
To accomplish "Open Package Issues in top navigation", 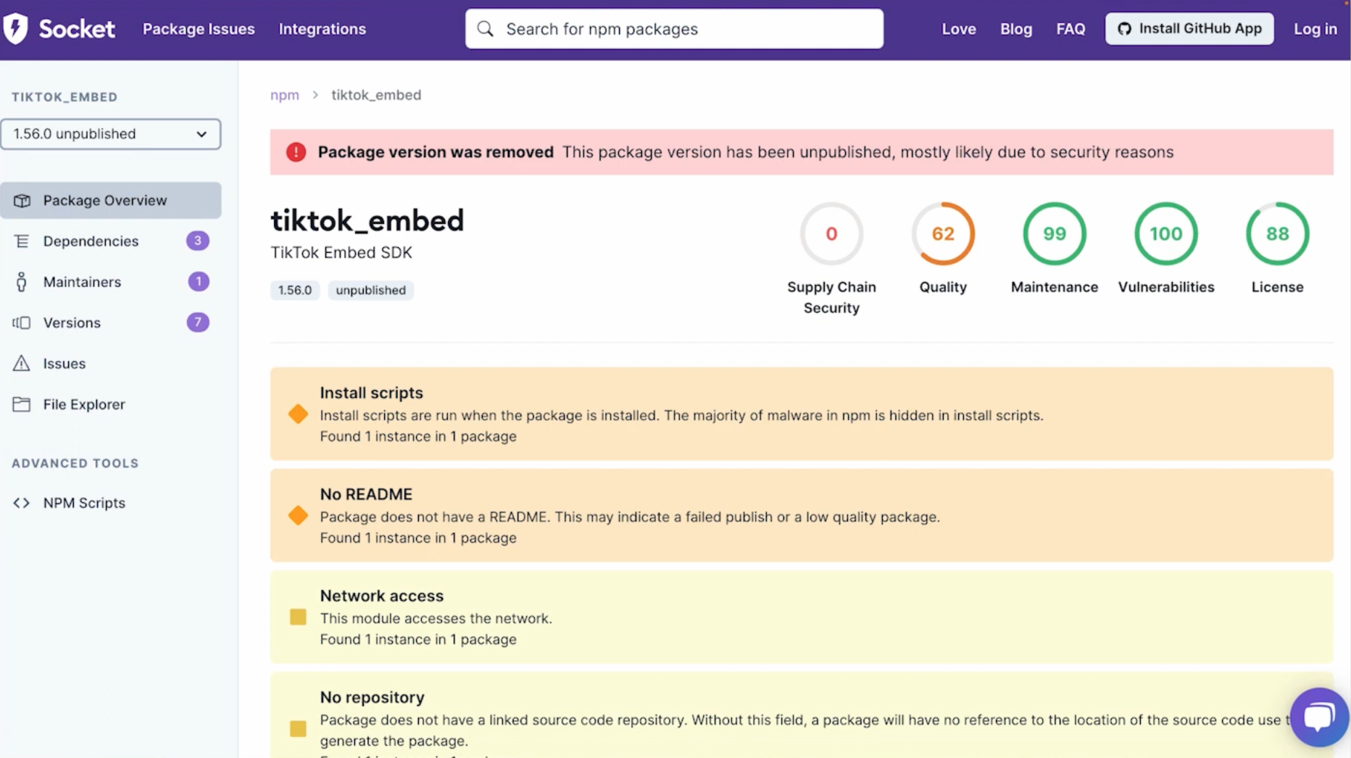I will [199, 29].
